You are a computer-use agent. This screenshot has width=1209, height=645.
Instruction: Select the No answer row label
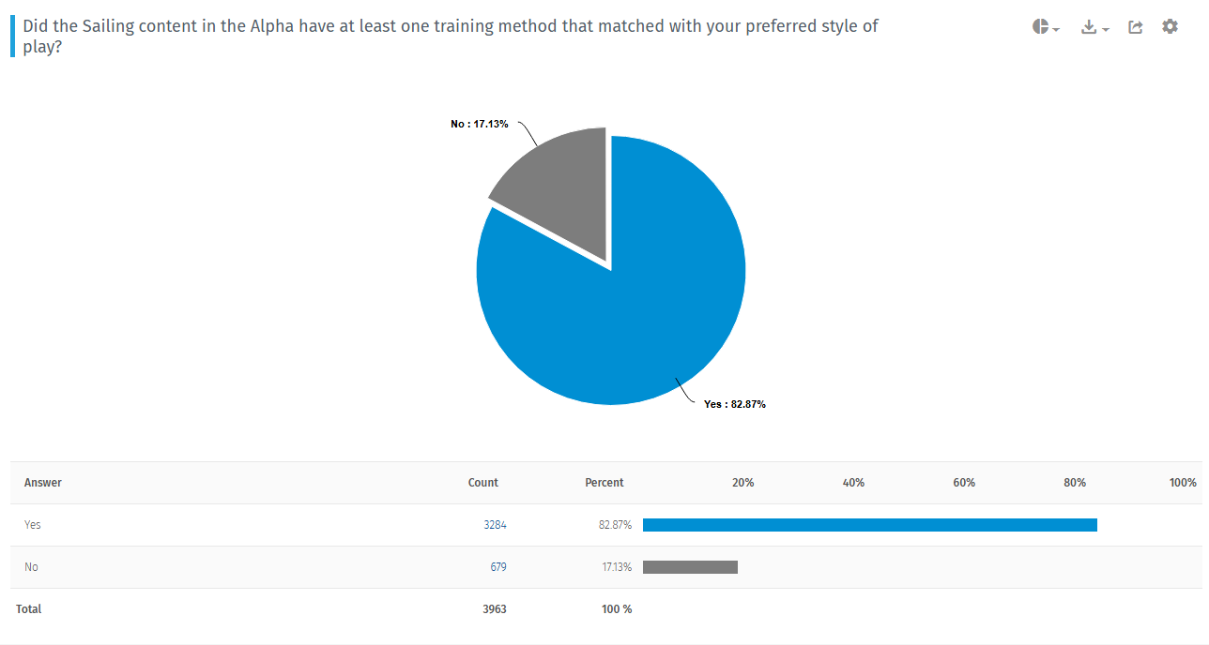(31, 567)
